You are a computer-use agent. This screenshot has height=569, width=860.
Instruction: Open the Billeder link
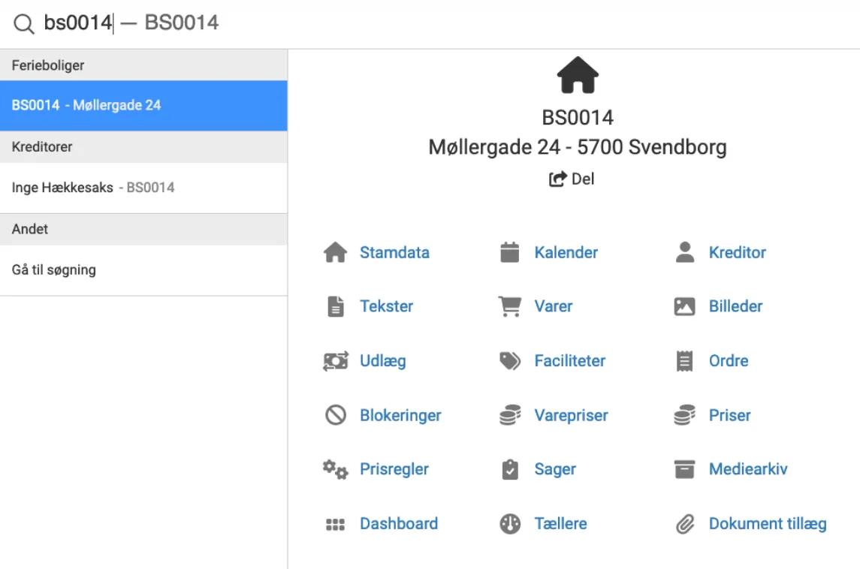click(735, 306)
